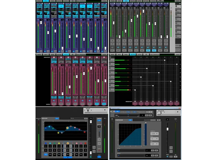Choose the red band circle below the EQ graph

(x=85, y=143)
